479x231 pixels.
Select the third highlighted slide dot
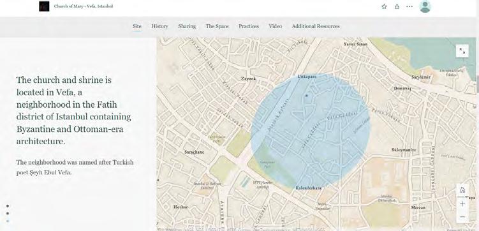[x=8, y=221]
